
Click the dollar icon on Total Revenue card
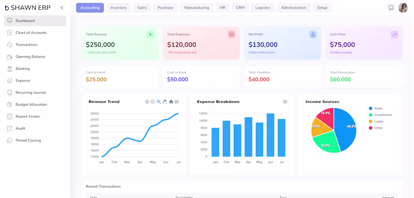pos(150,34)
